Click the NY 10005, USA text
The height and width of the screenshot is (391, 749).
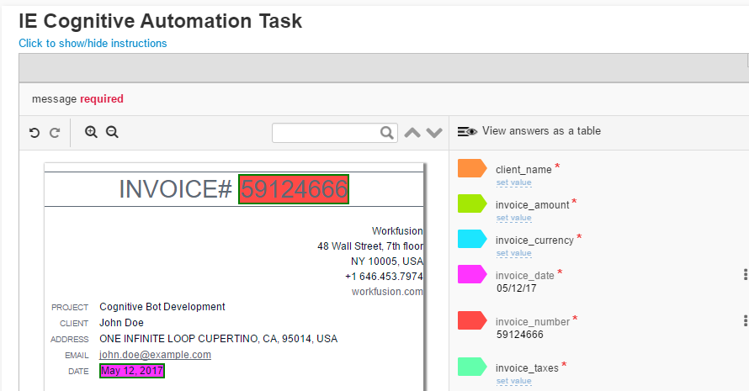tap(387, 262)
